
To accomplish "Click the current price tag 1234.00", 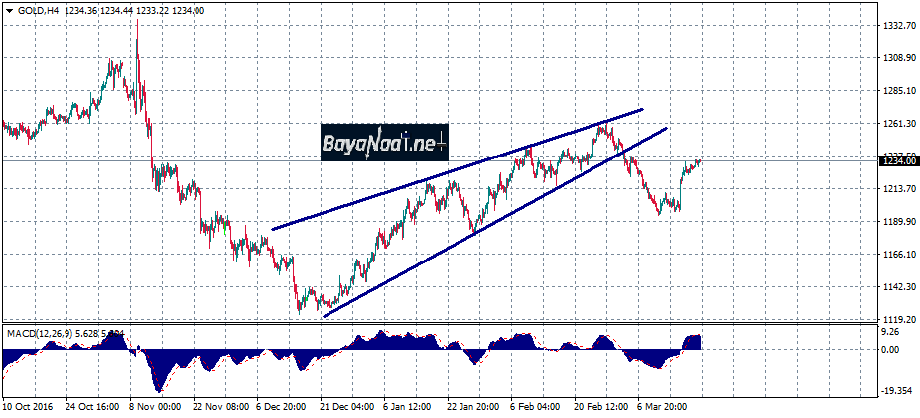I will point(896,161).
